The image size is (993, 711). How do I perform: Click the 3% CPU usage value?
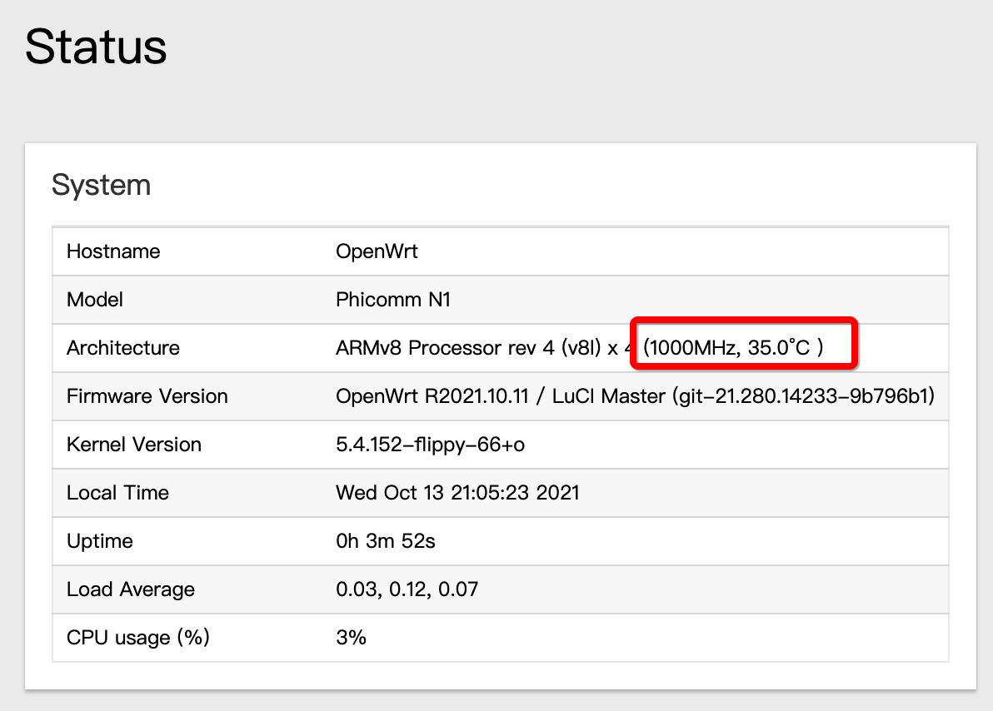(x=352, y=638)
